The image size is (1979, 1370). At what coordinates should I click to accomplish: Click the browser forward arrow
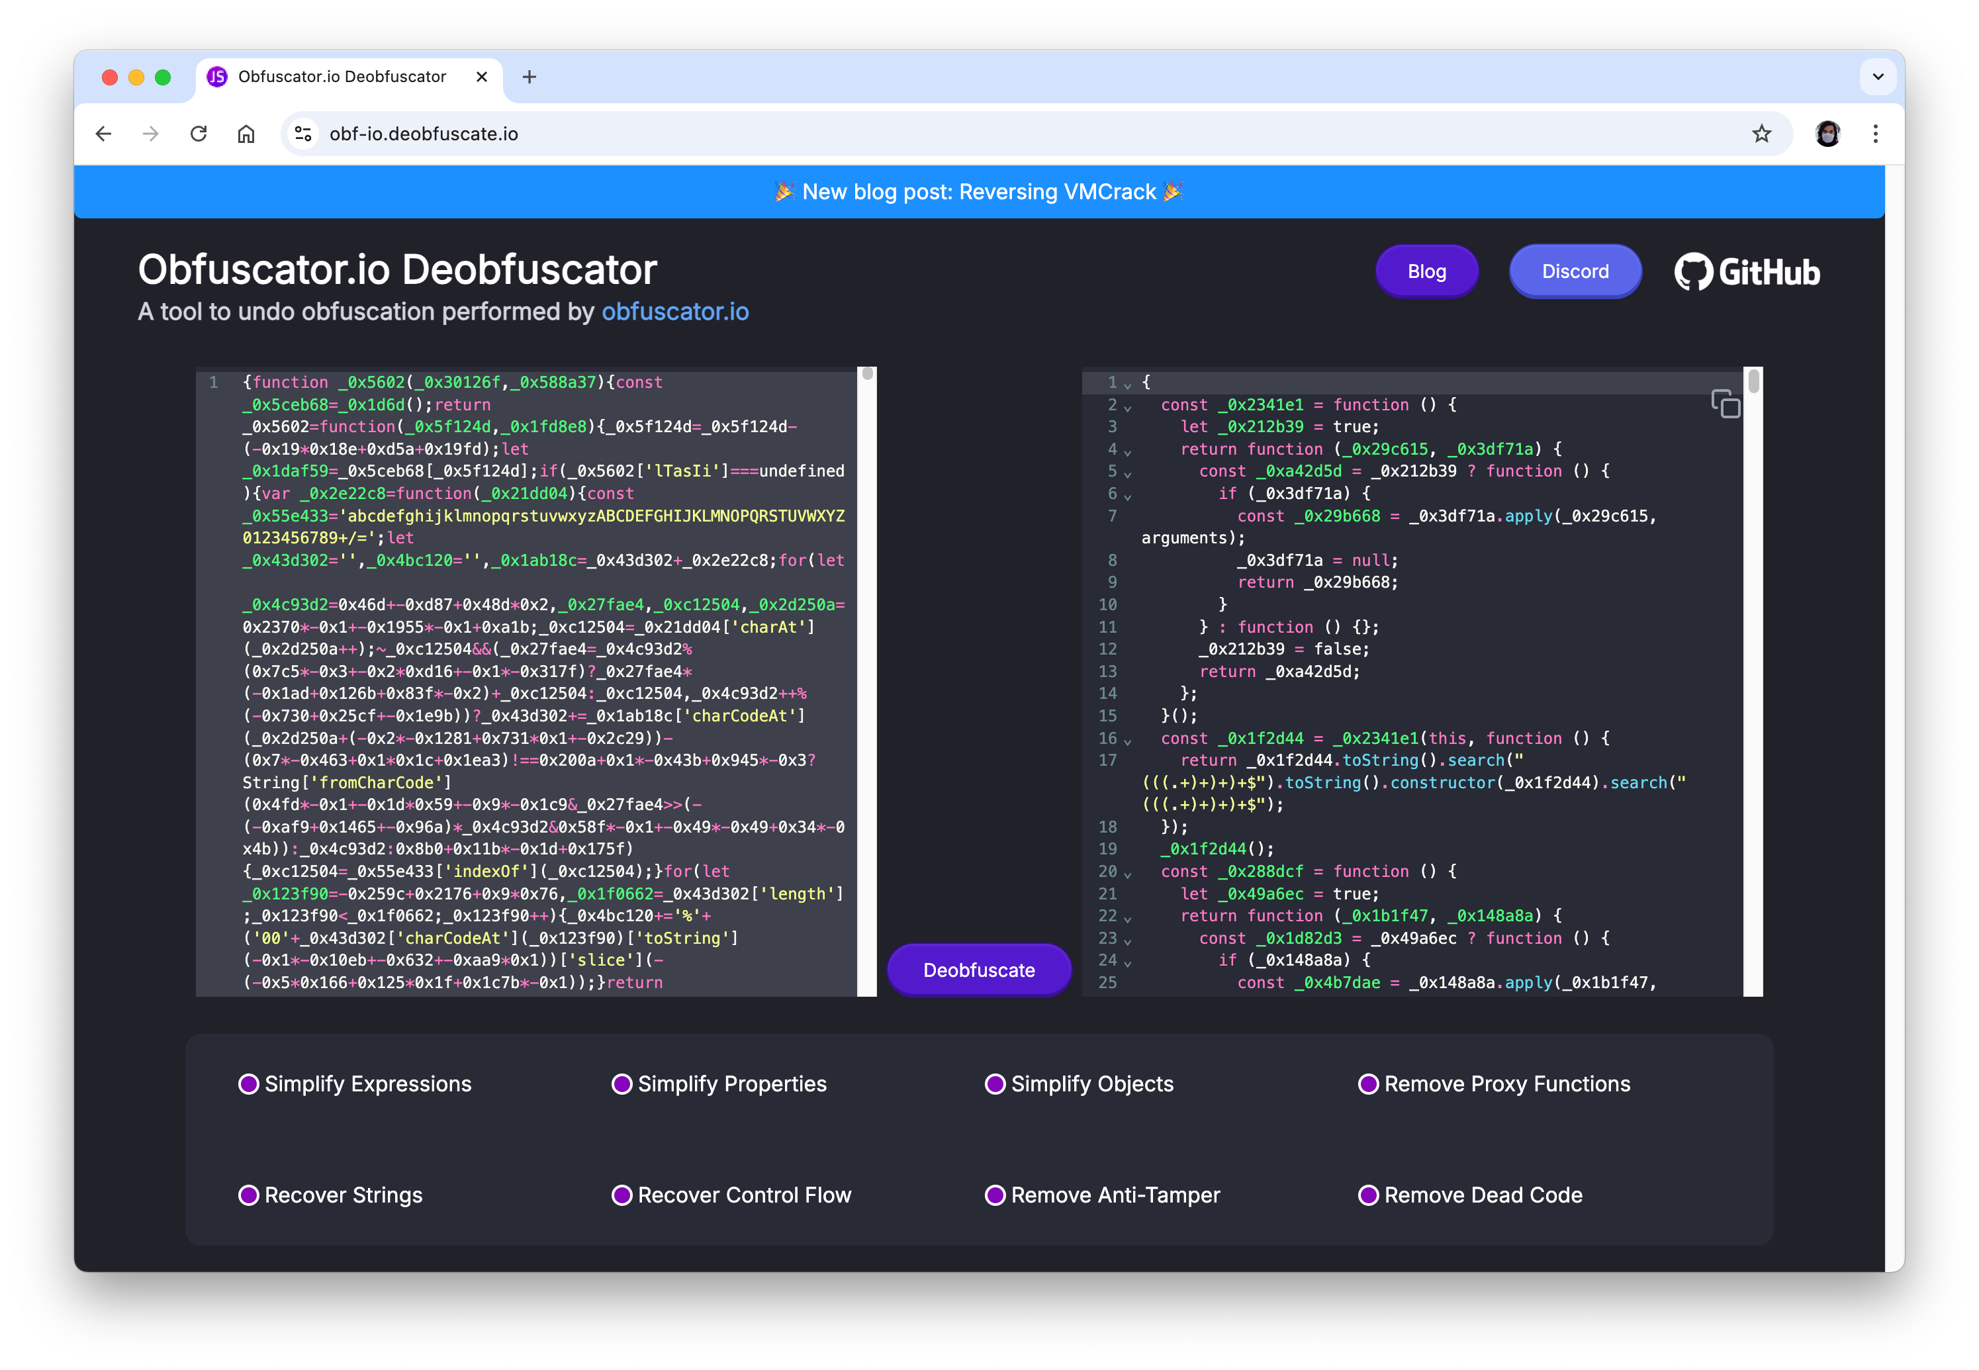[x=151, y=134]
